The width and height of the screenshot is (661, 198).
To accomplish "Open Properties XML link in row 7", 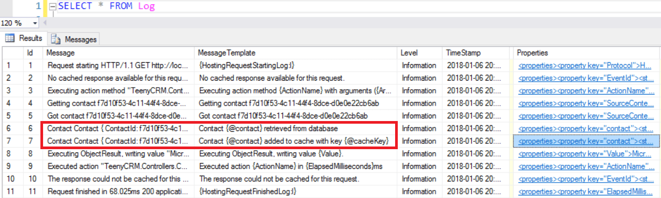I will point(586,141).
